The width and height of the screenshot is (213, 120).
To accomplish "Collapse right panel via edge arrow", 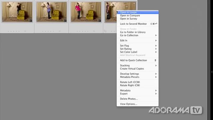I will click(x=212, y=72).
